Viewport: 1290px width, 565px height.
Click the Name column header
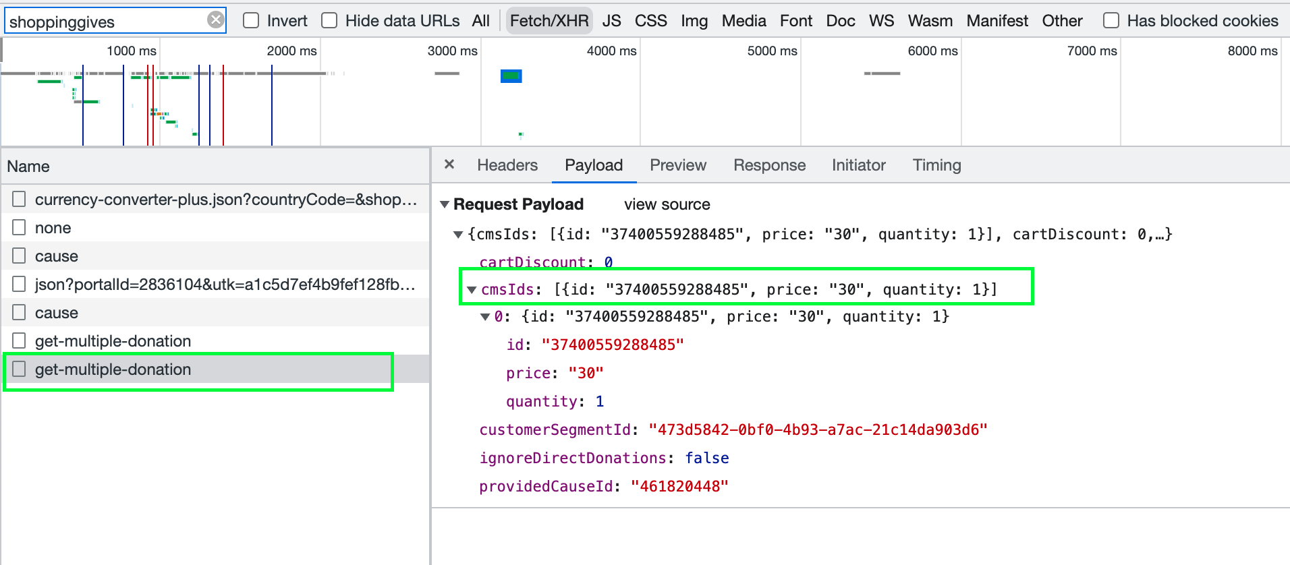pos(215,167)
